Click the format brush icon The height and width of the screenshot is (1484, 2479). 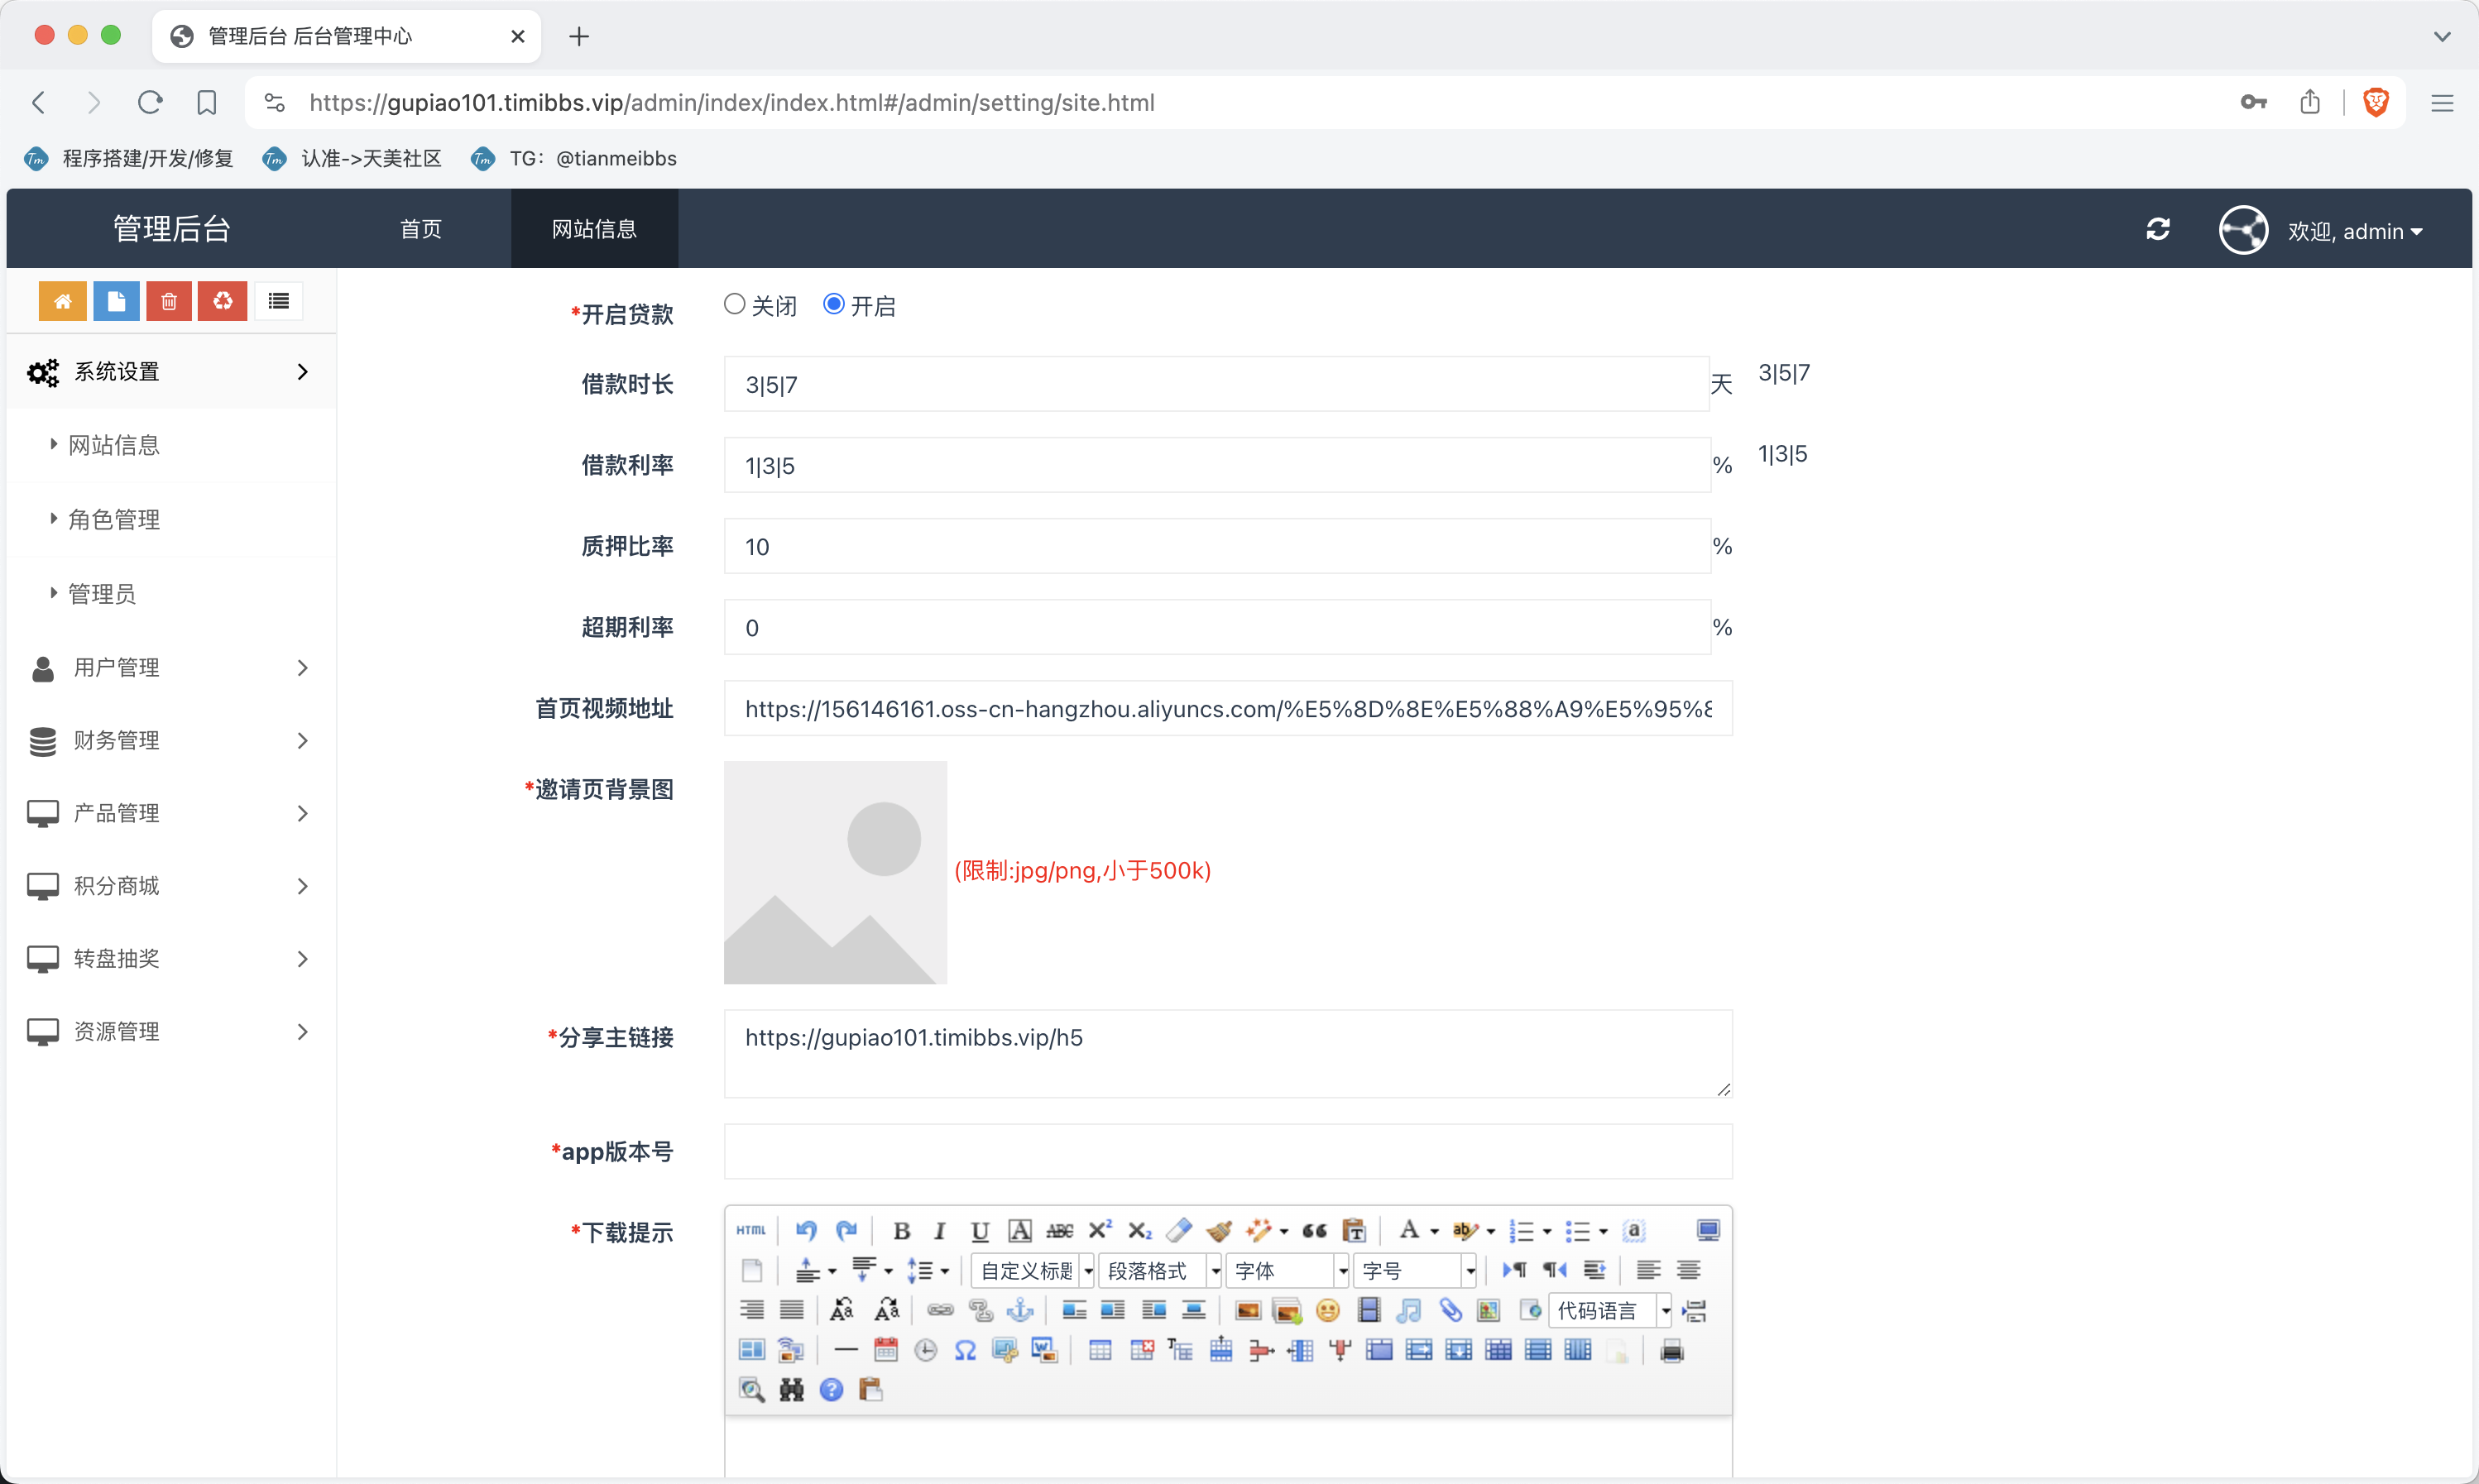pos(1219,1231)
